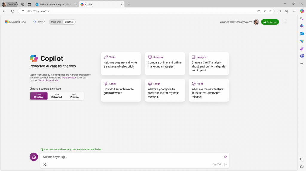Open the Contoso profile switcher
Image resolution: width=306 pixels, height=171 pixels.
pyautogui.click(x=10, y=4)
